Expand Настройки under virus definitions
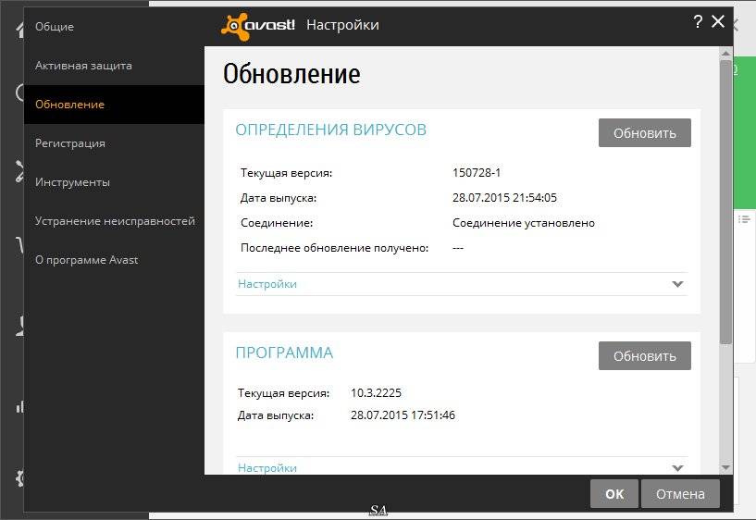756x520 pixels. (462, 284)
